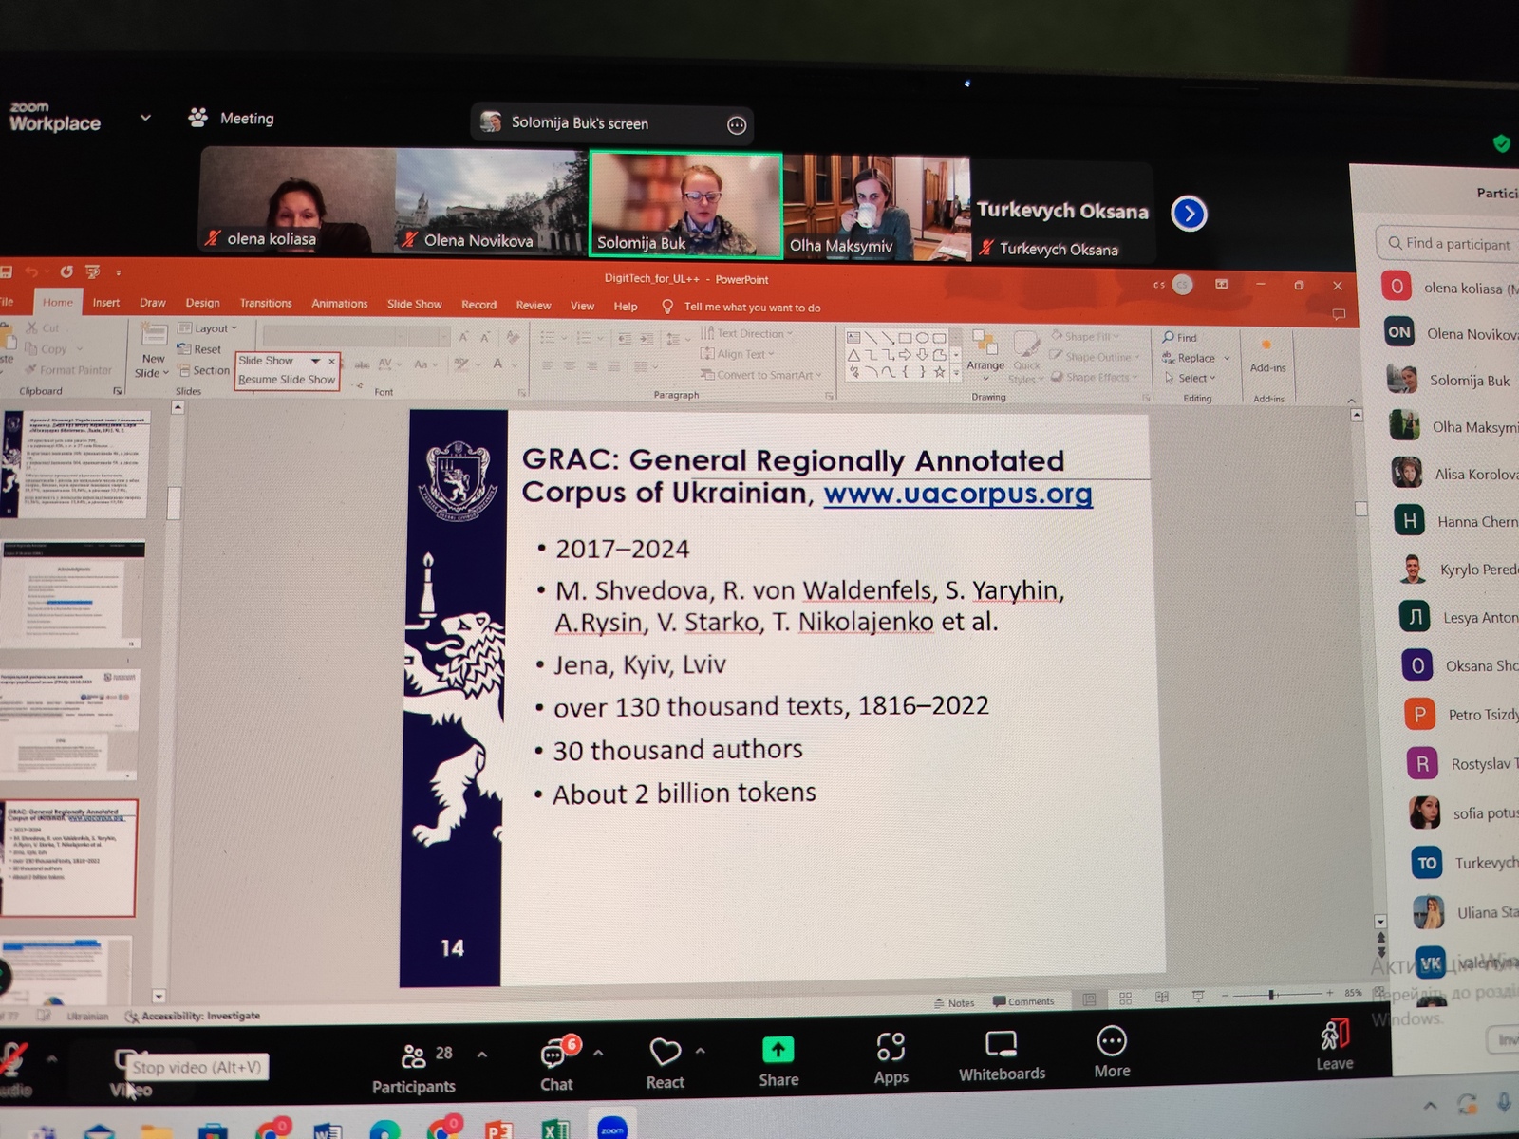Toggle Stop video camera button
This screenshot has height=1139, width=1519.
[126, 1063]
